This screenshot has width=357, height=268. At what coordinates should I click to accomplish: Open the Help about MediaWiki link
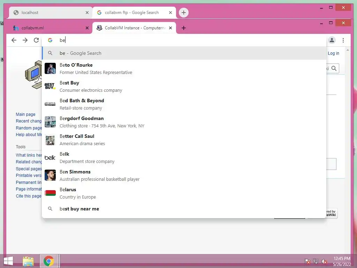pos(29,134)
